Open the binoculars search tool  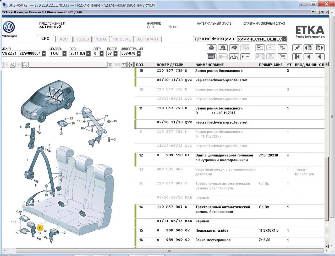coord(234,48)
